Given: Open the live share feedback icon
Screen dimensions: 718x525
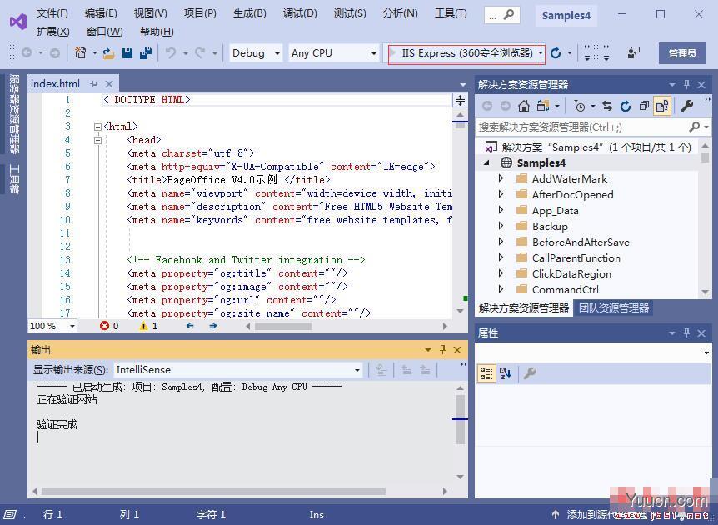Looking at the screenshot, I should 633,53.
